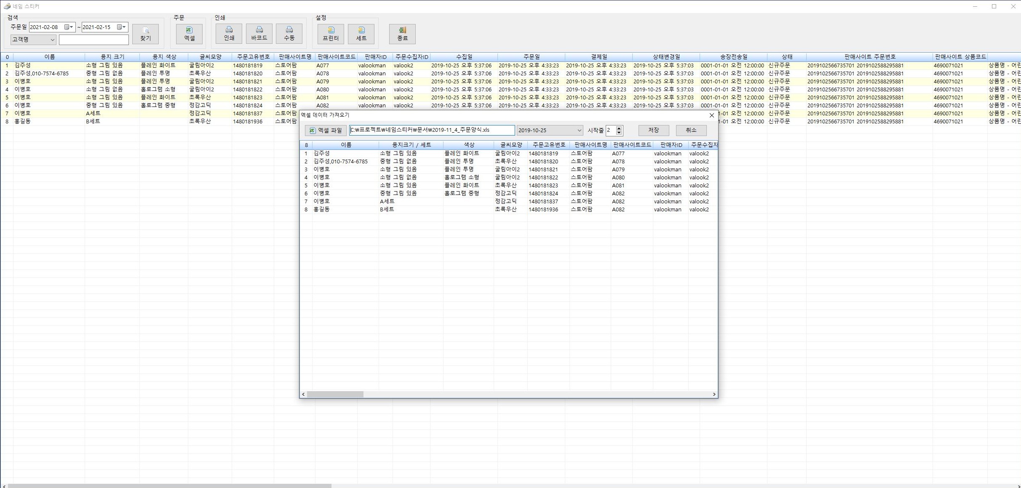
Task: Select dialog row with name 홍길동
Action: 322,209
